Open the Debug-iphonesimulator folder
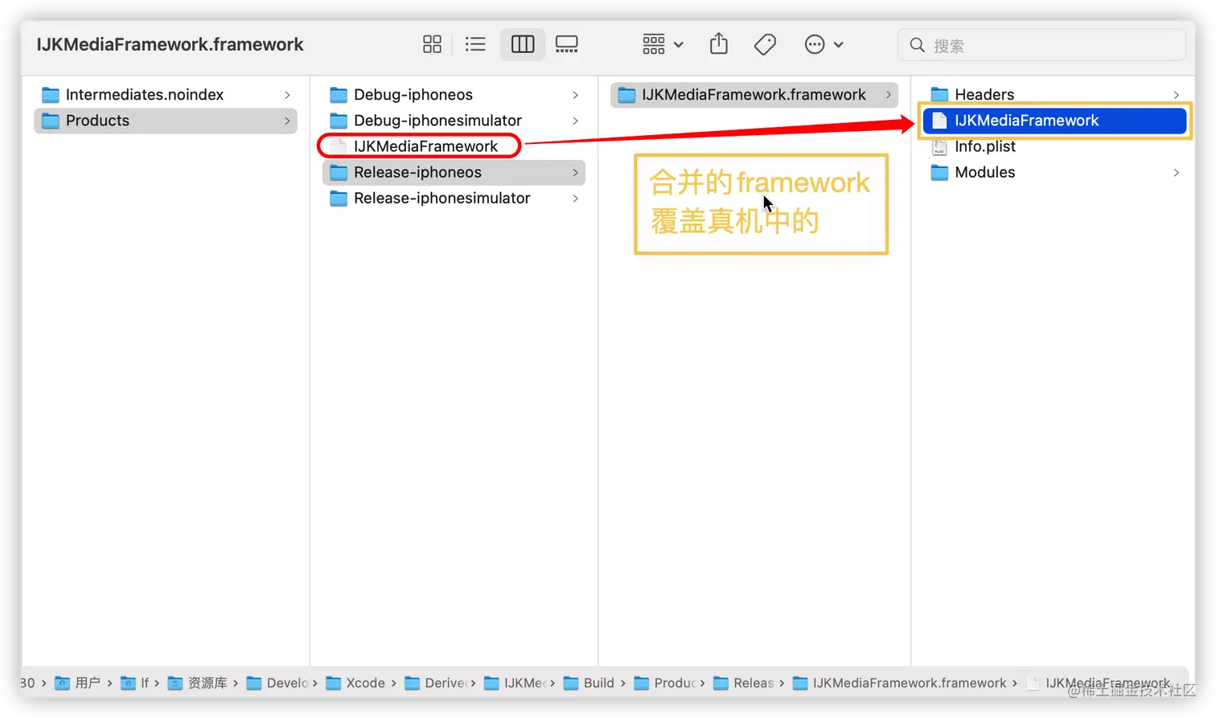 454,121
